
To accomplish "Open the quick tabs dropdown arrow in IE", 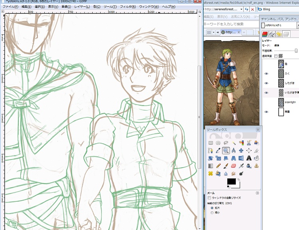I will pos(214,32).
